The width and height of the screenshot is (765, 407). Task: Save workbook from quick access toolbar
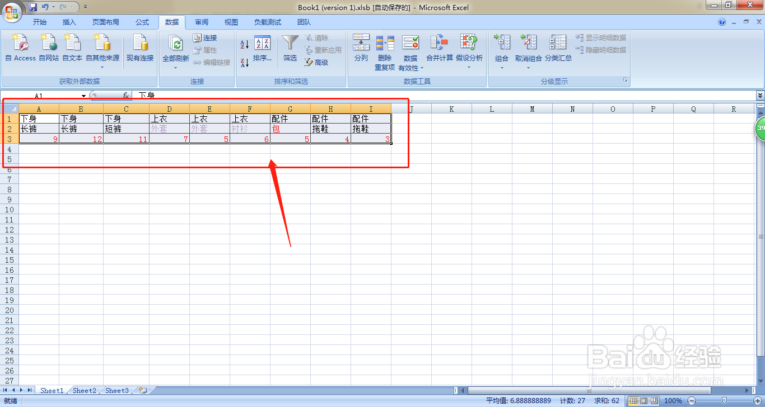[33, 7]
